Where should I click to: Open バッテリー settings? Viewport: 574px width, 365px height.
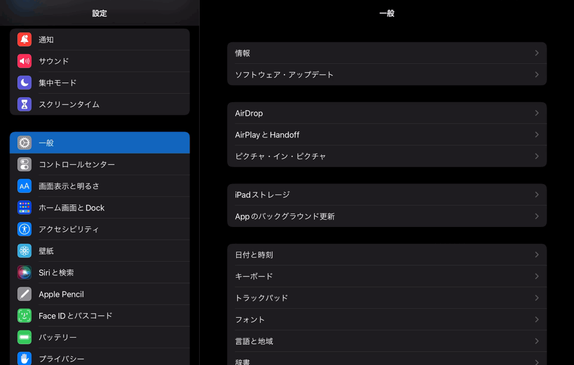[x=100, y=337]
